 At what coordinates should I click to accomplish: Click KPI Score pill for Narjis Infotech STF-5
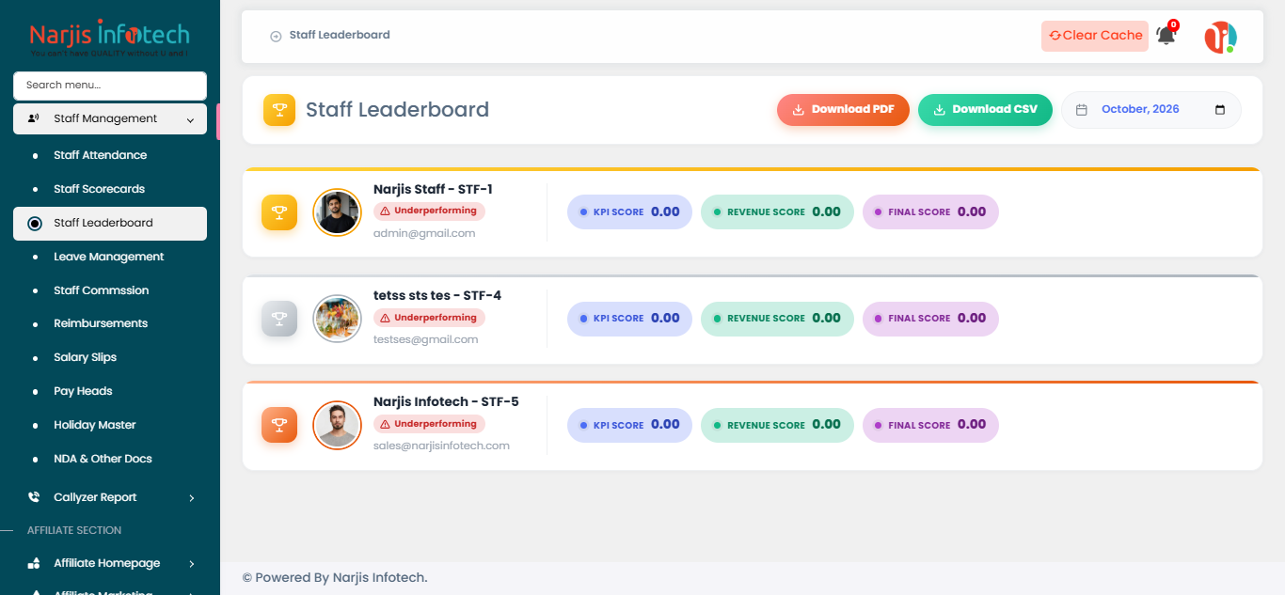click(x=629, y=425)
